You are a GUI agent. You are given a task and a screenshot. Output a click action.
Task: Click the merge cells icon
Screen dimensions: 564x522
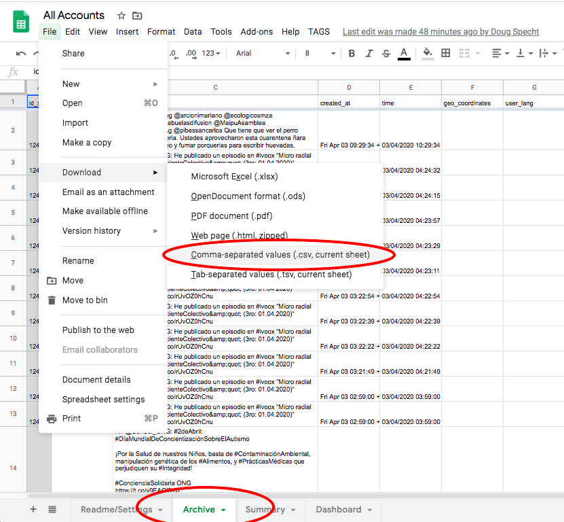(464, 53)
